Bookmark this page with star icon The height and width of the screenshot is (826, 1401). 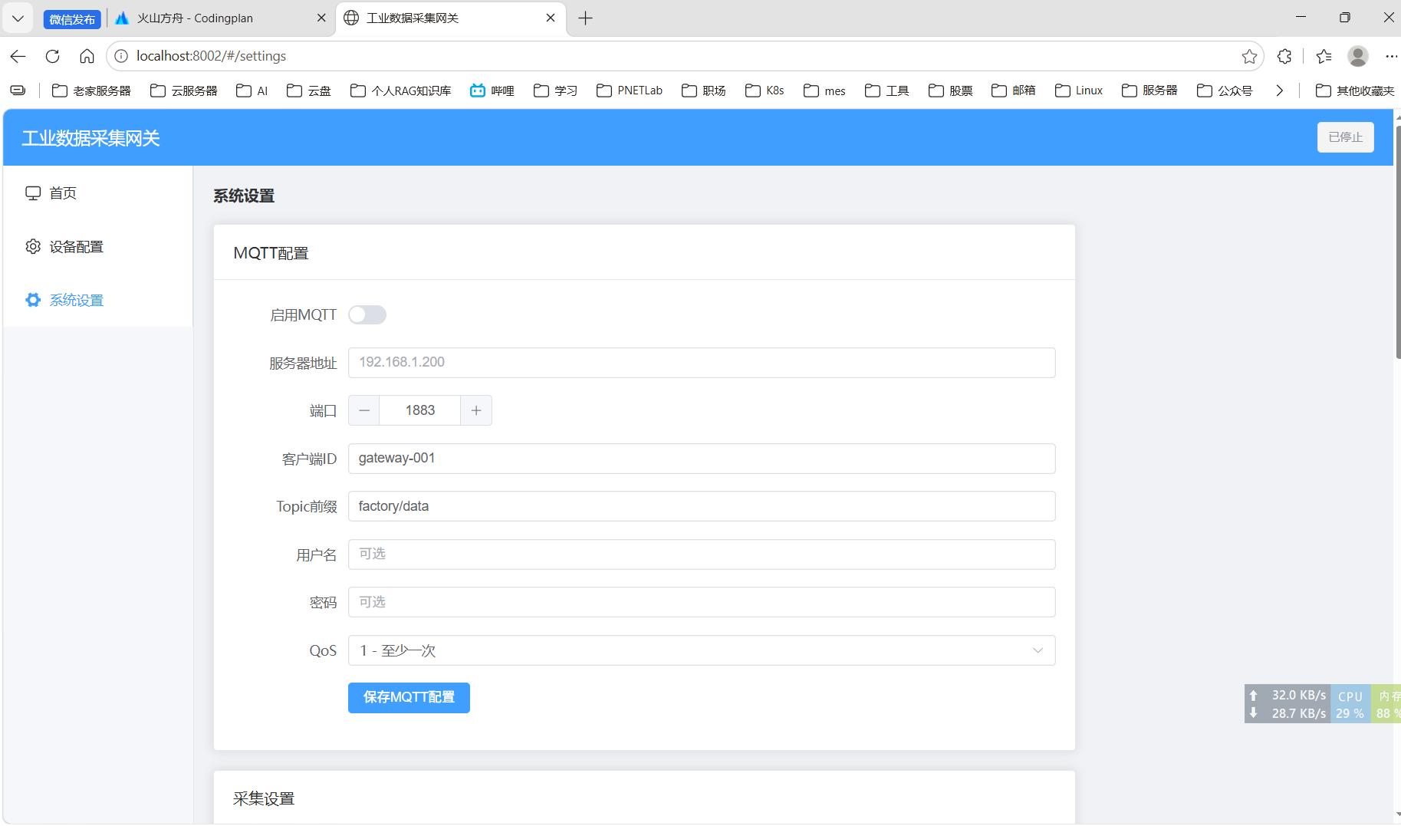click(x=1249, y=56)
